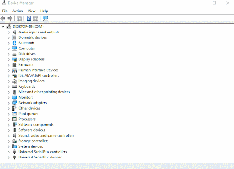234x169 pixels.
Task: Click the Mice and pointing devices icon
Action: click(15, 92)
